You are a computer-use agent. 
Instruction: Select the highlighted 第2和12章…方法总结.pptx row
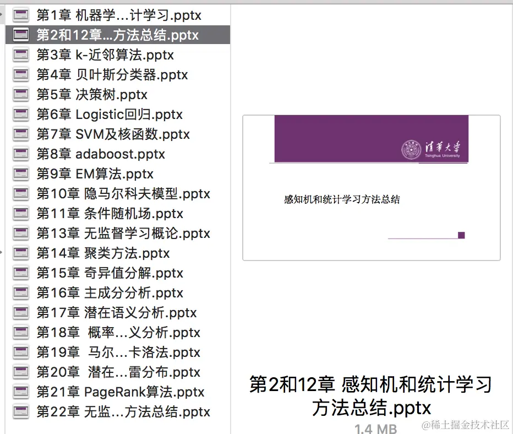[118, 35]
